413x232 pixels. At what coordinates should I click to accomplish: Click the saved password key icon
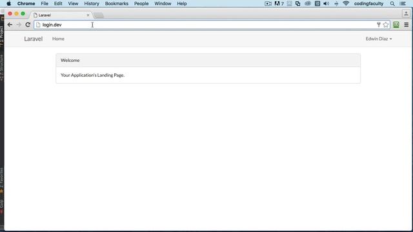(379, 24)
